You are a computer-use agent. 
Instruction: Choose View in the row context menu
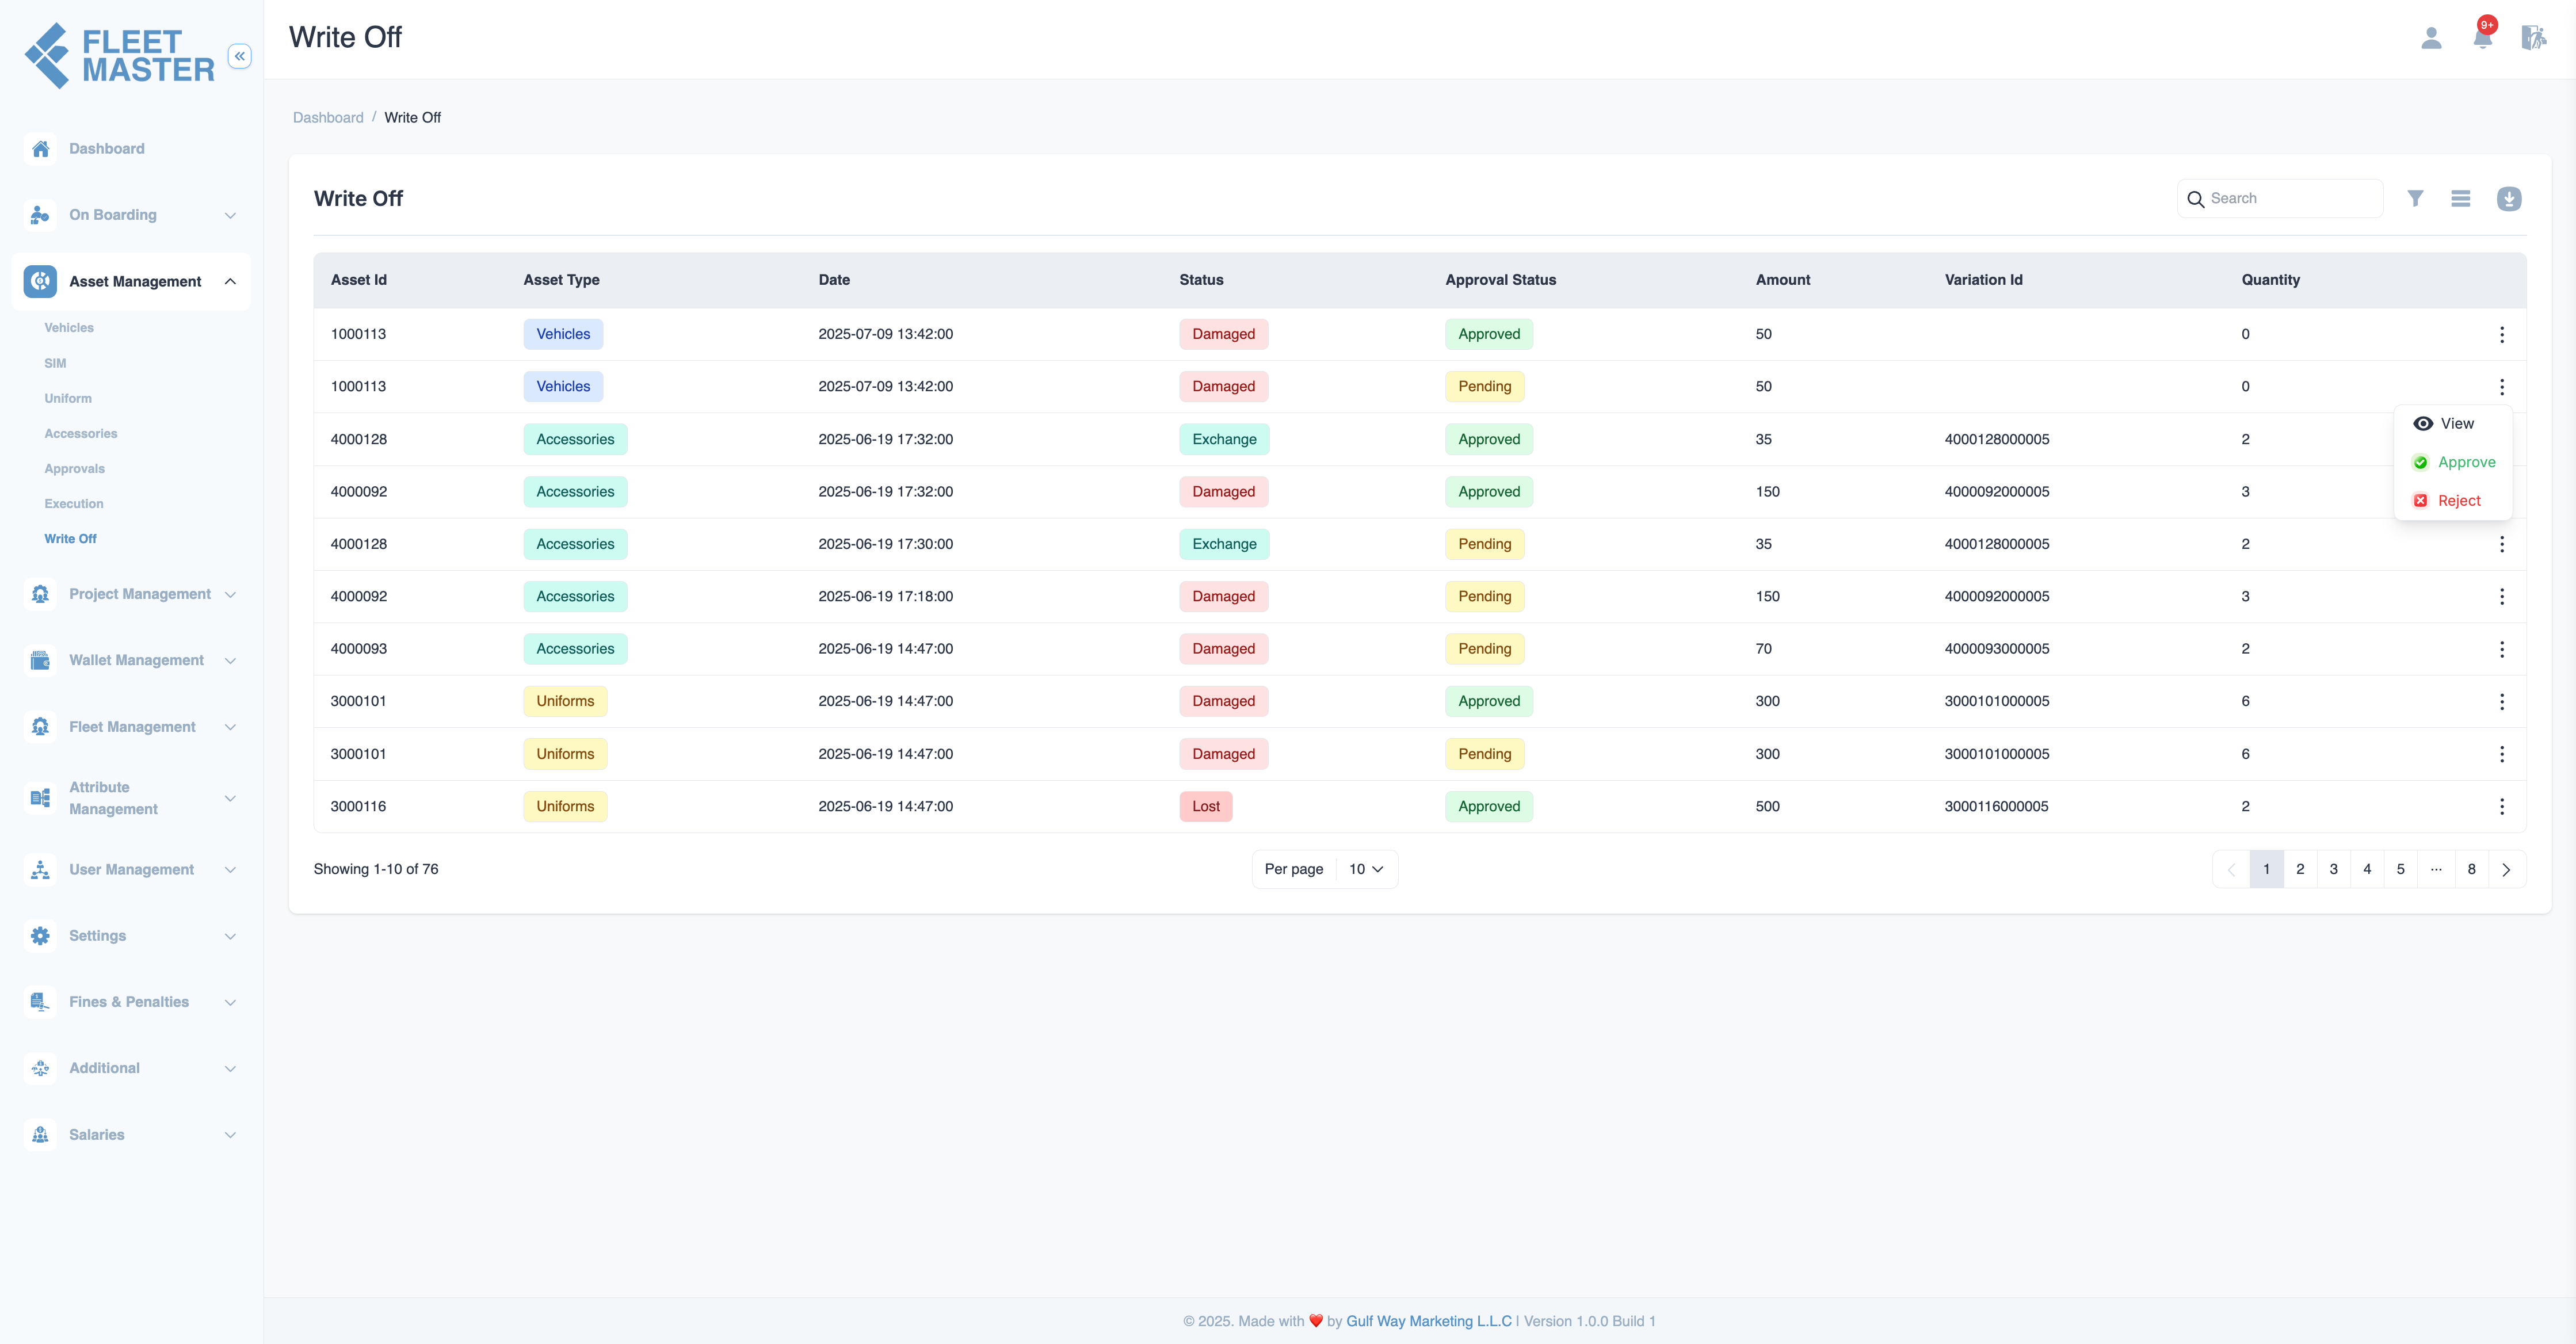point(2444,423)
